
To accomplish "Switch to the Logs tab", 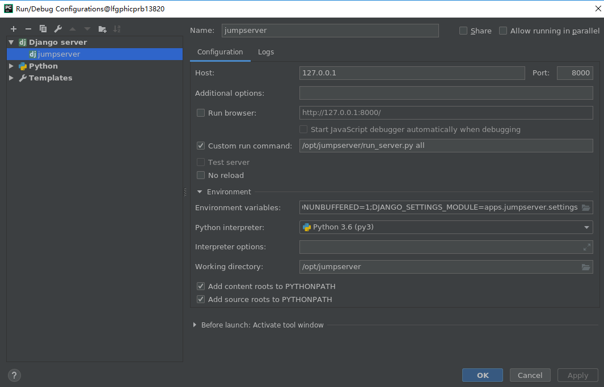I will (266, 52).
